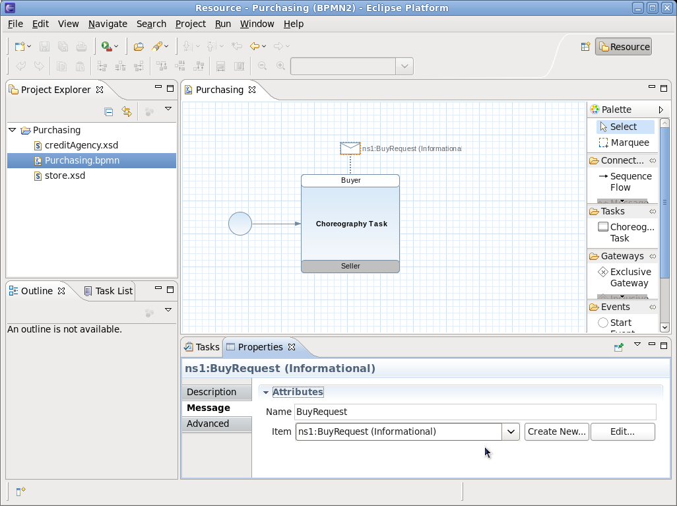The width and height of the screenshot is (677, 506).
Task: Open the Project menu
Action: pos(191,24)
